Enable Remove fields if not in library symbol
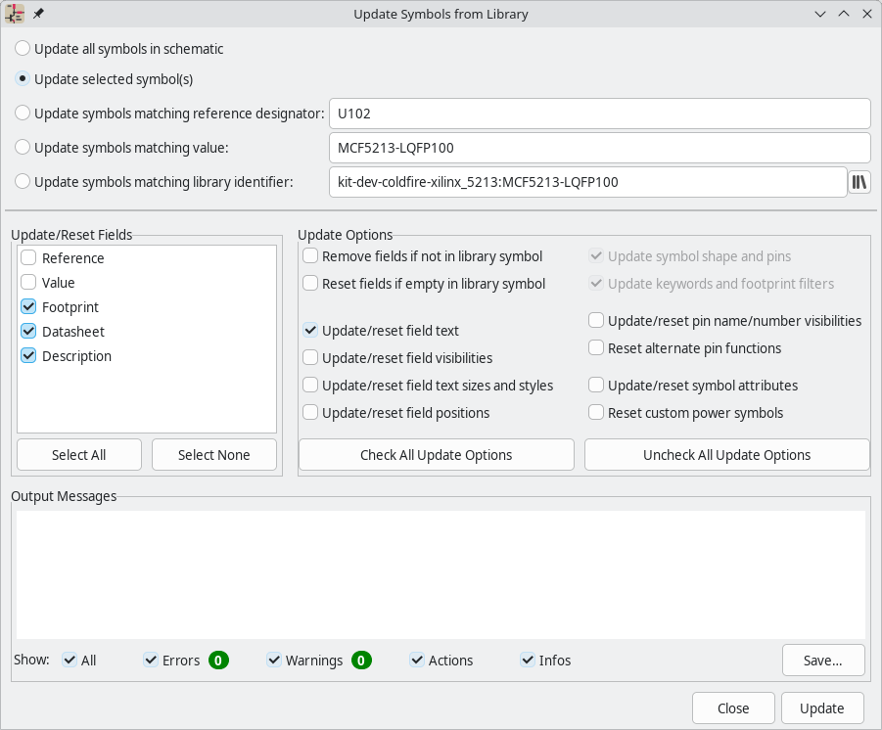 tap(310, 256)
